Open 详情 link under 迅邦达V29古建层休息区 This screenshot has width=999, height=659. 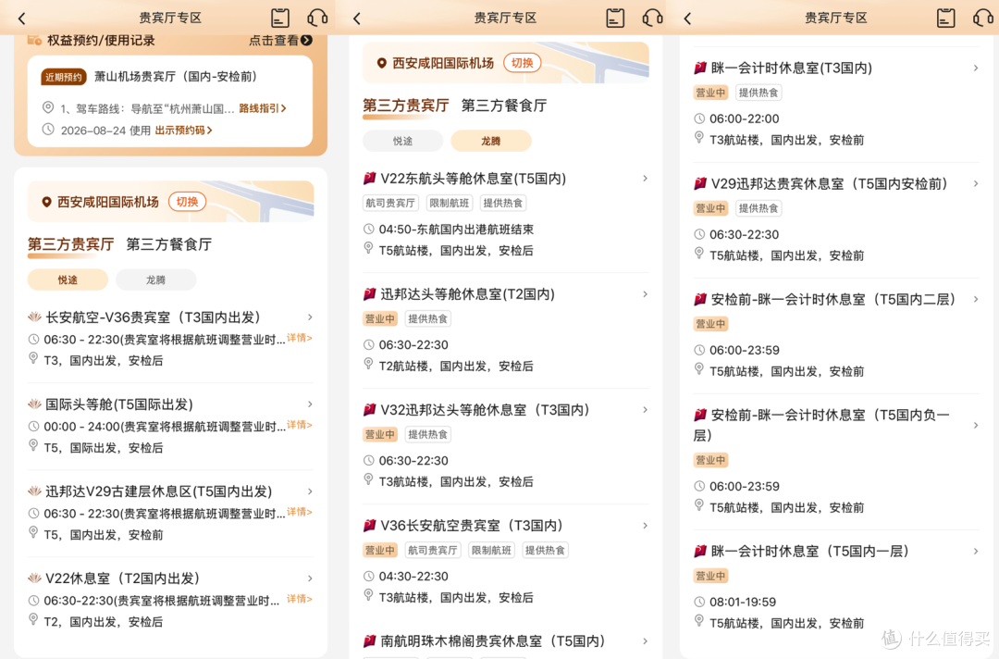[300, 512]
